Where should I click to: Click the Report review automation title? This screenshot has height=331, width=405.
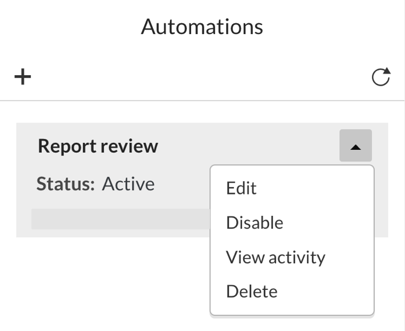pyautogui.click(x=98, y=146)
